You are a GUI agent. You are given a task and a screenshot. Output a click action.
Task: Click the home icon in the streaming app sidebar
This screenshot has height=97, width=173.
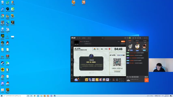tap(72, 53)
